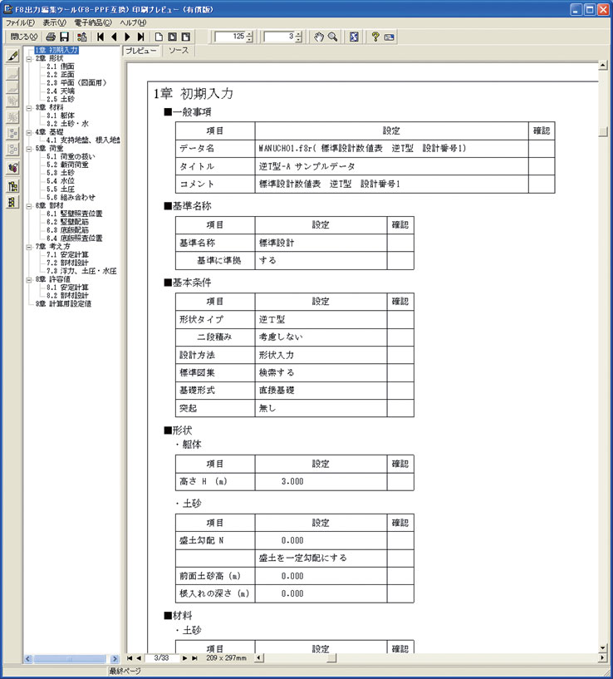
Task: Switch to the ソース tab
Action: (179, 51)
